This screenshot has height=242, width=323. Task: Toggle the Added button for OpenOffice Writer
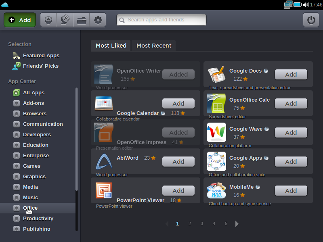tap(178, 75)
